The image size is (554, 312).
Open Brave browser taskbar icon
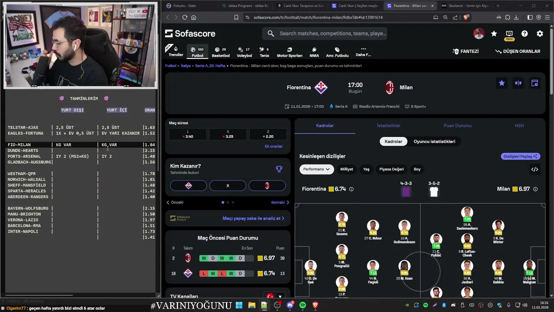click(315, 305)
